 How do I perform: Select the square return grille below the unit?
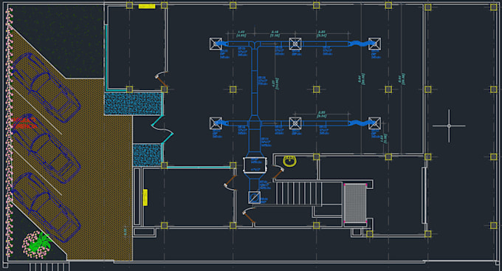pos(254,197)
